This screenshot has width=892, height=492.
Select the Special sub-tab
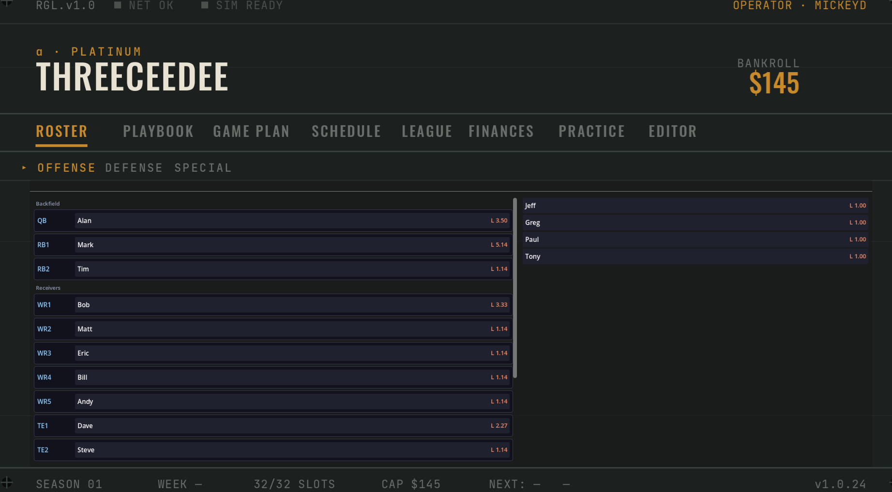pos(203,168)
